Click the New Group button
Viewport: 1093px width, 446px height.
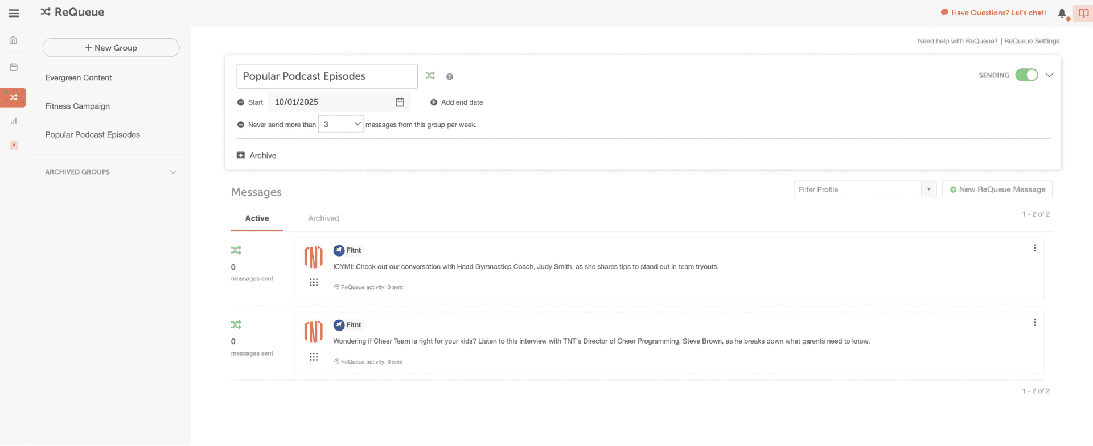[111, 48]
